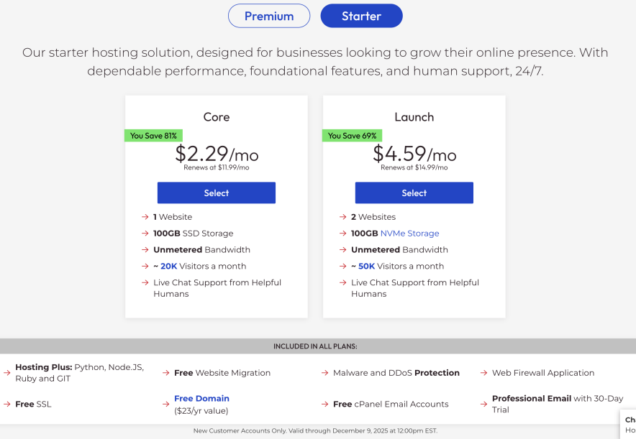The height and width of the screenshot is (439, 636).
Task: Click the arrow icon beside "Web Firewall Application"
Action: [483, 373]
